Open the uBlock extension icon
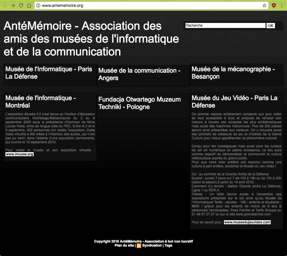Image resolution: width=287 pixels, height=256 pixels. tap(274, 5)
